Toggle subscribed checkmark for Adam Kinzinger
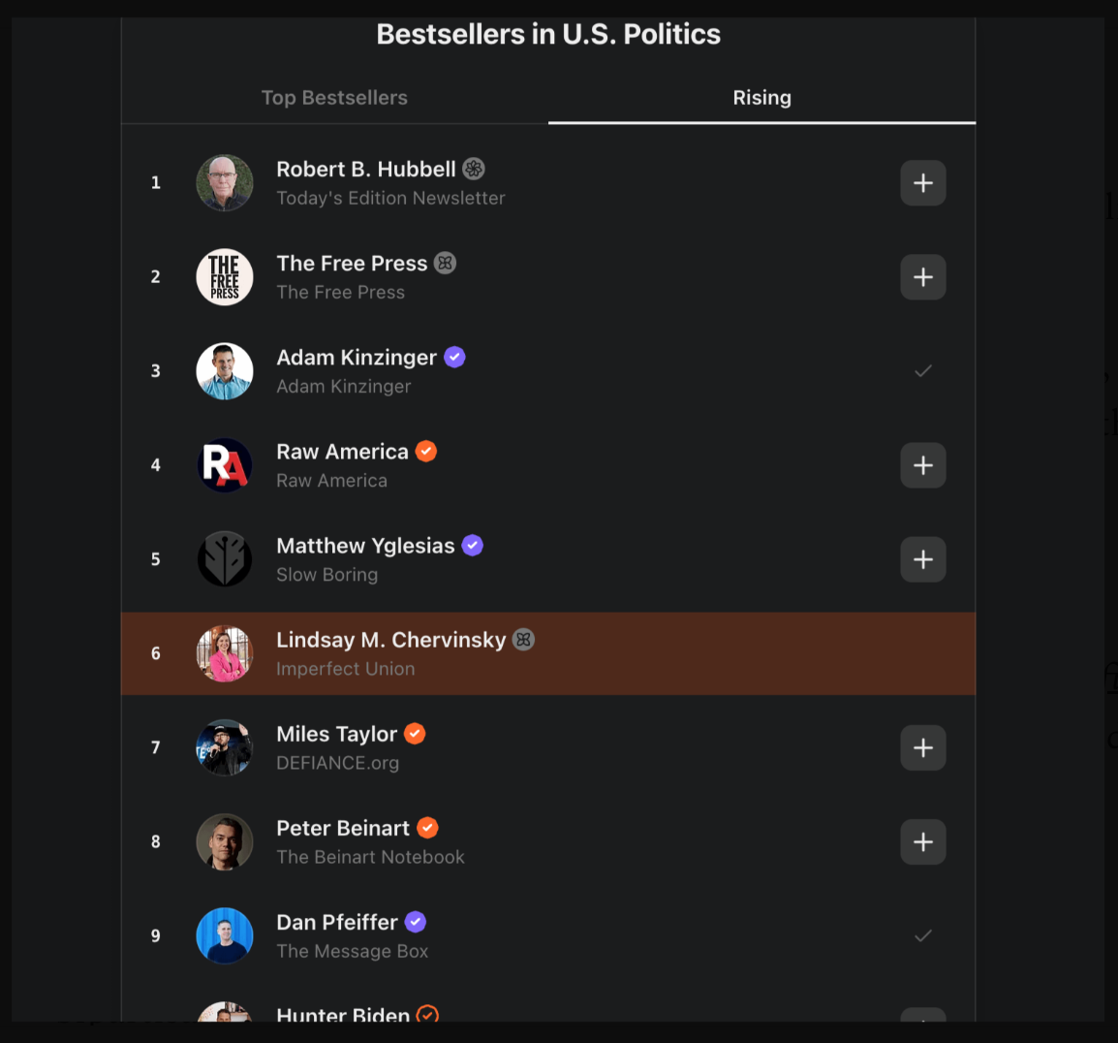Viewport: 1118px width, 1043px height. pos(922,371)
